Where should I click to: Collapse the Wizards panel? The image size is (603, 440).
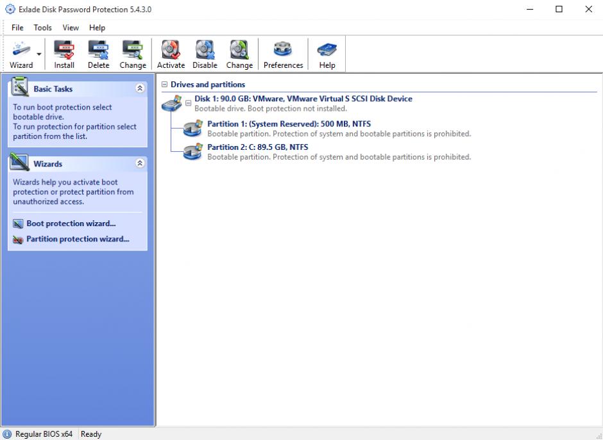(x=140, y=163)
